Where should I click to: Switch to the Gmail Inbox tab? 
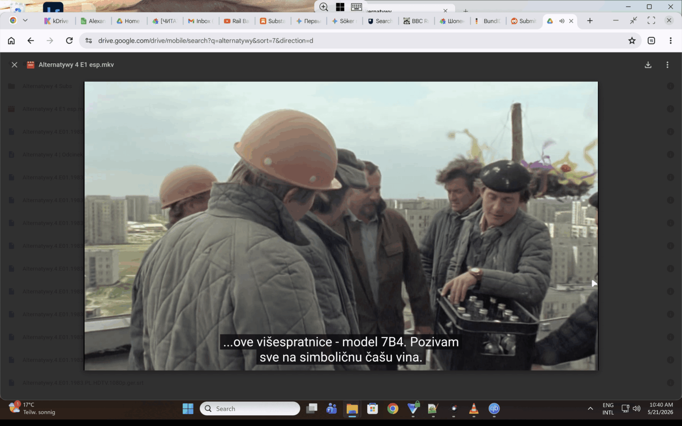coord(200,21)
